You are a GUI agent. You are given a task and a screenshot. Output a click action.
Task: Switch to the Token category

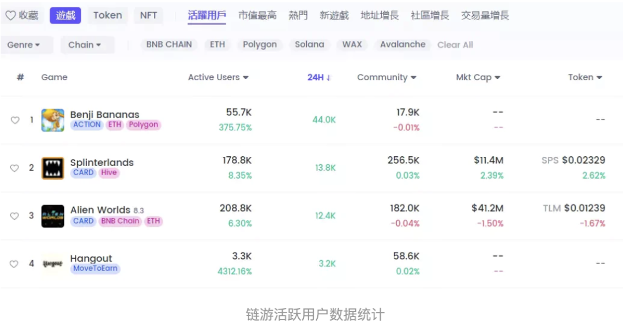(108, 15)
